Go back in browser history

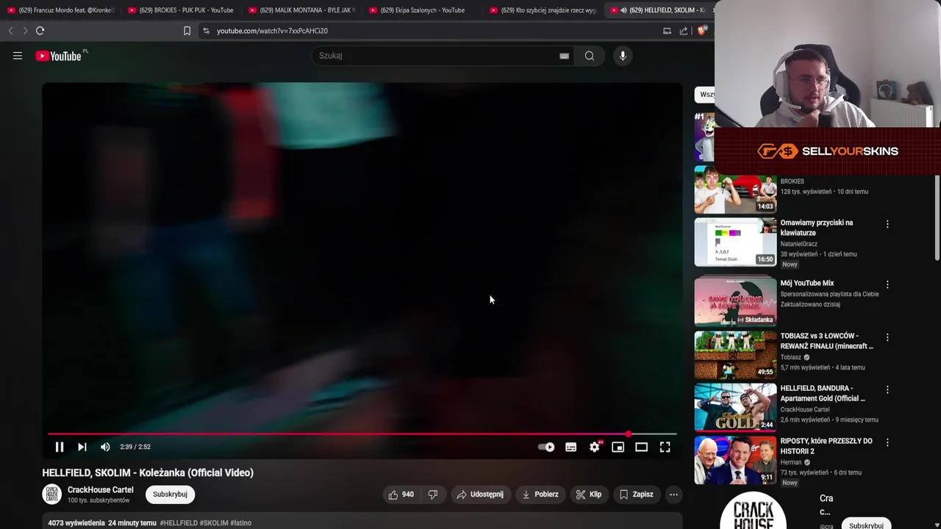[10, 31]
